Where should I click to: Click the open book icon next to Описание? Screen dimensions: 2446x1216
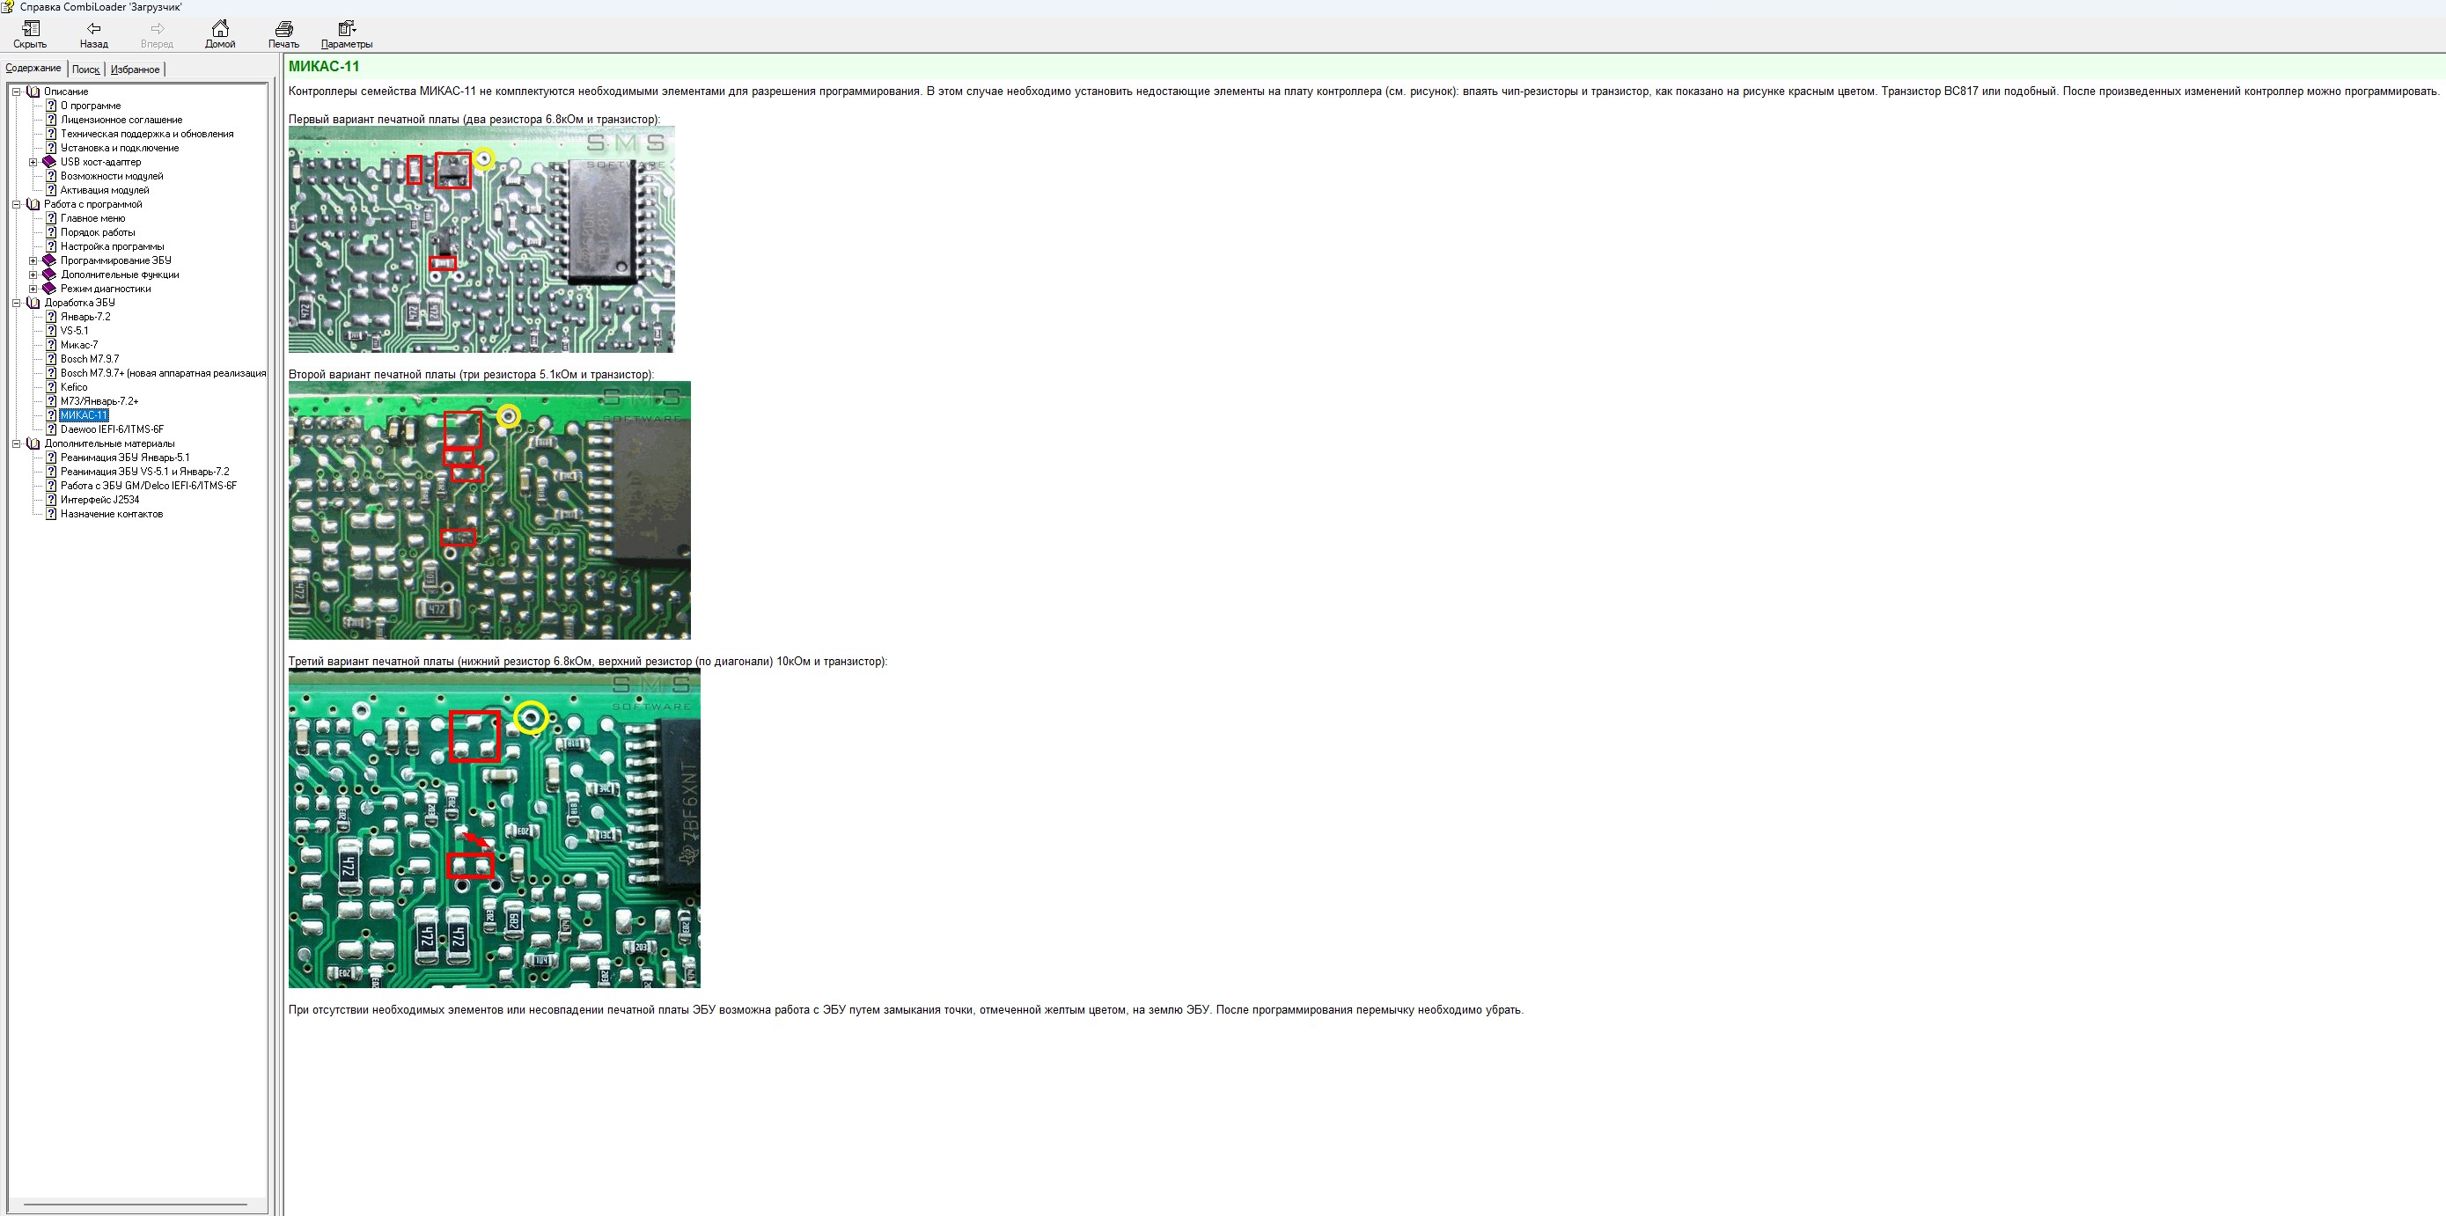(x=33, y=92)
